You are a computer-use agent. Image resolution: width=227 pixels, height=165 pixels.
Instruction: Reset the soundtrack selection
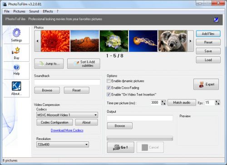coord(77,90)
